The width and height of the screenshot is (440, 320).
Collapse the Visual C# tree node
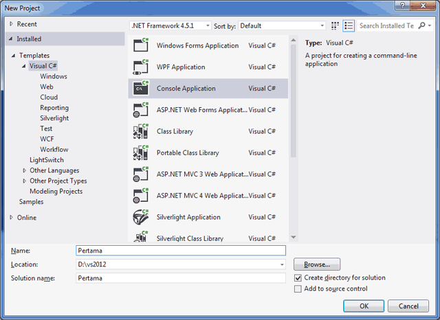pos(24,66)
